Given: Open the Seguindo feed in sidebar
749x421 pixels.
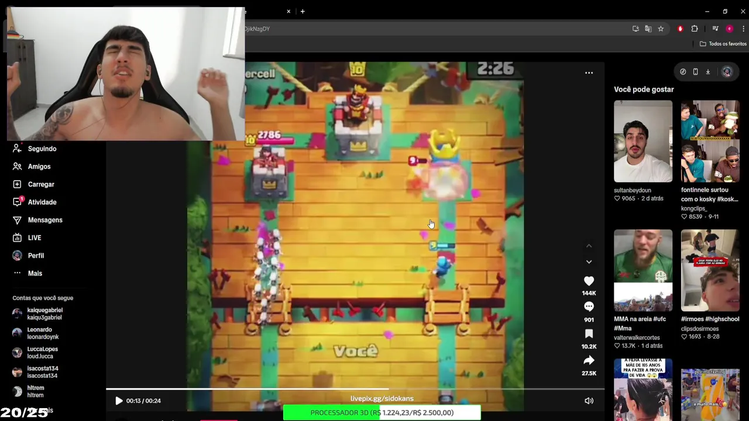Looking at the screenshot, I should point(42,149).
